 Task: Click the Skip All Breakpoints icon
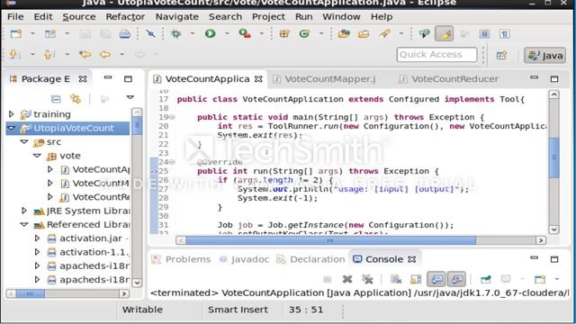tap(150, 34)
